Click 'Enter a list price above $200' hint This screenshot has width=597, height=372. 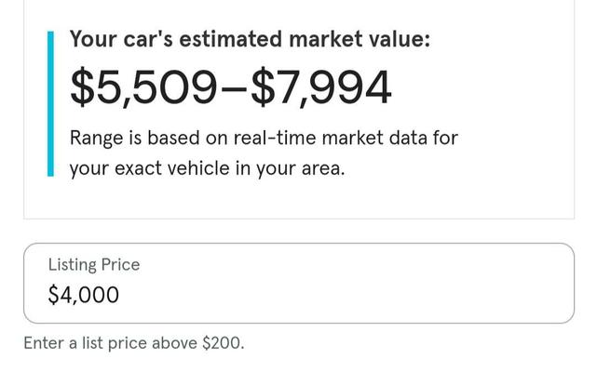pyautogui.click(x=133, y=343)
